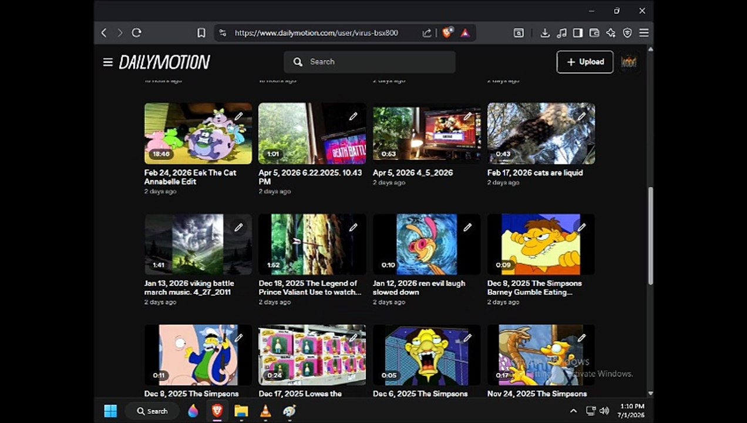Edit the 6.22.2025. 10.43 PM video
Image resolution: width=747 pixels, height=423 pixels.
point(353,116)
